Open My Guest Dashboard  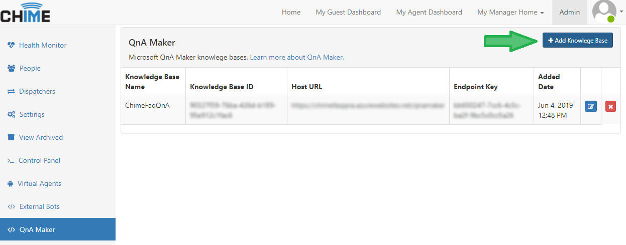(348, 12)
